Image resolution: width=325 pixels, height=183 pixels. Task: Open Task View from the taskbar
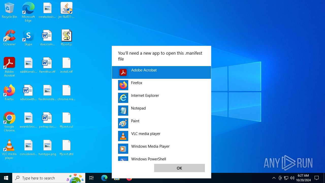click(91, 178)
